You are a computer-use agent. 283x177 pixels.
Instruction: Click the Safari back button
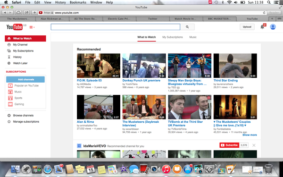coord(5,13)
